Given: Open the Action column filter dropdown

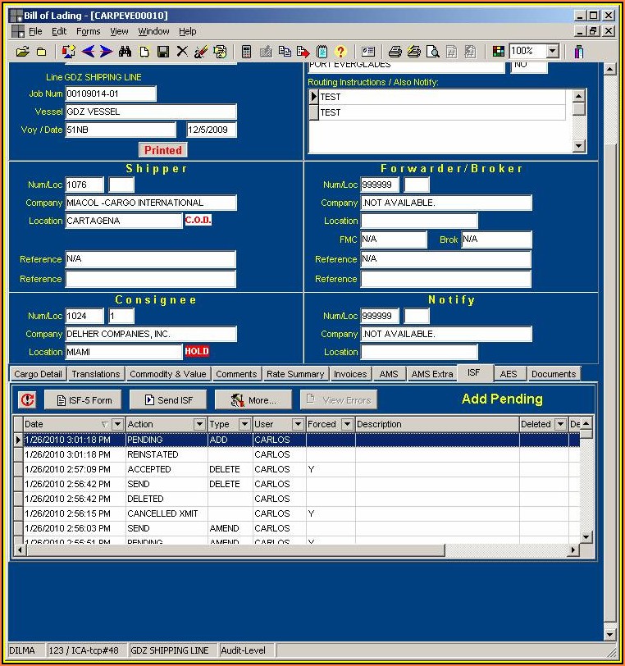Looking at the screenshot, I should coord(199,424).
